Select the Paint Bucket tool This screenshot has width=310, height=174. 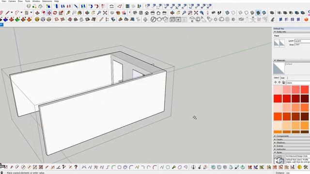[x=79, y=13]
